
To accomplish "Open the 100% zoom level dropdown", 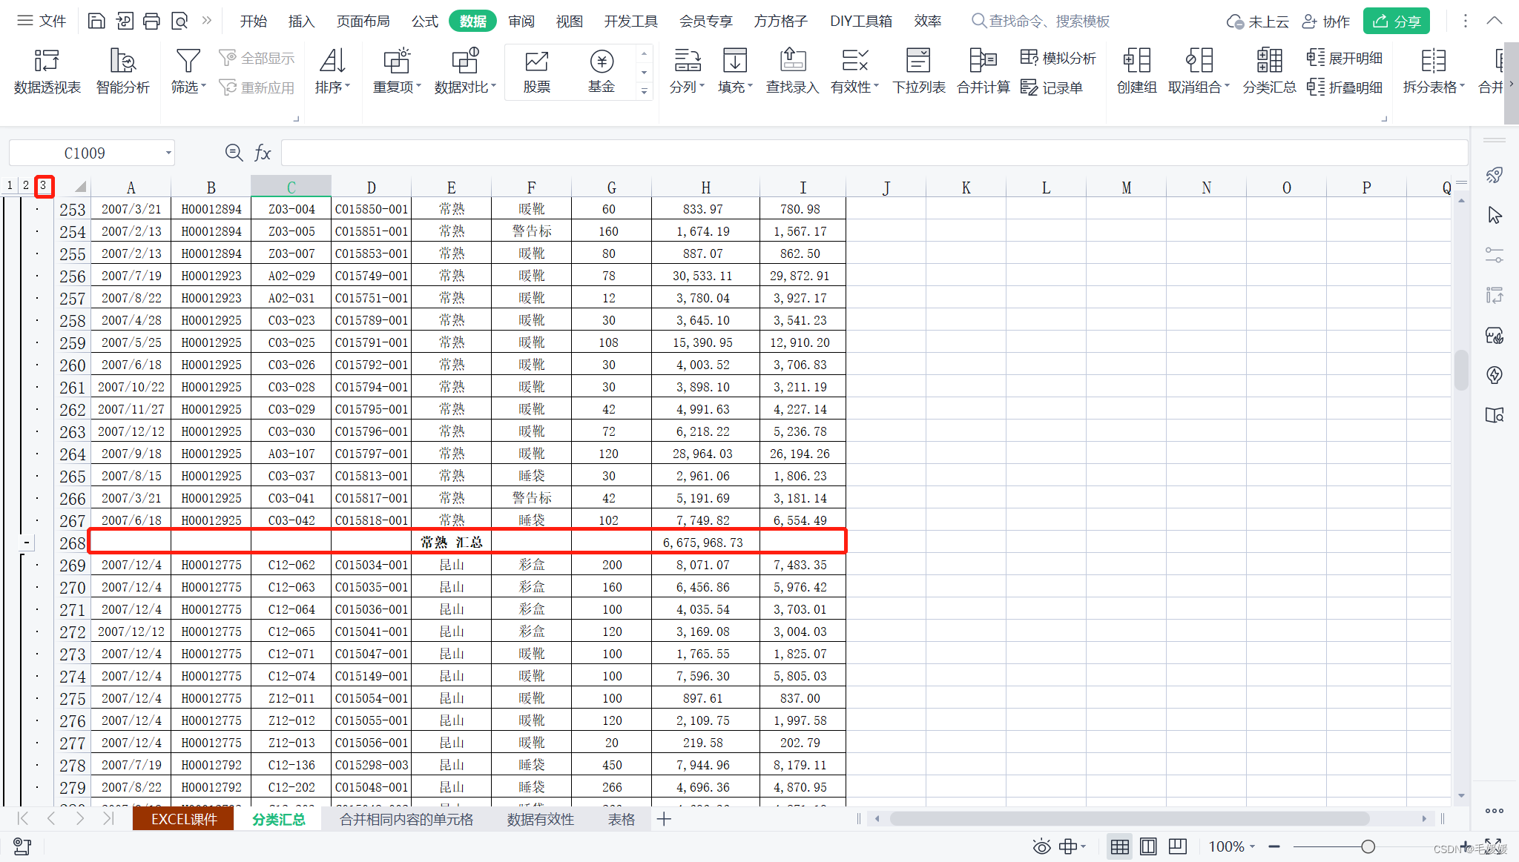I will tap(1231, 846).
